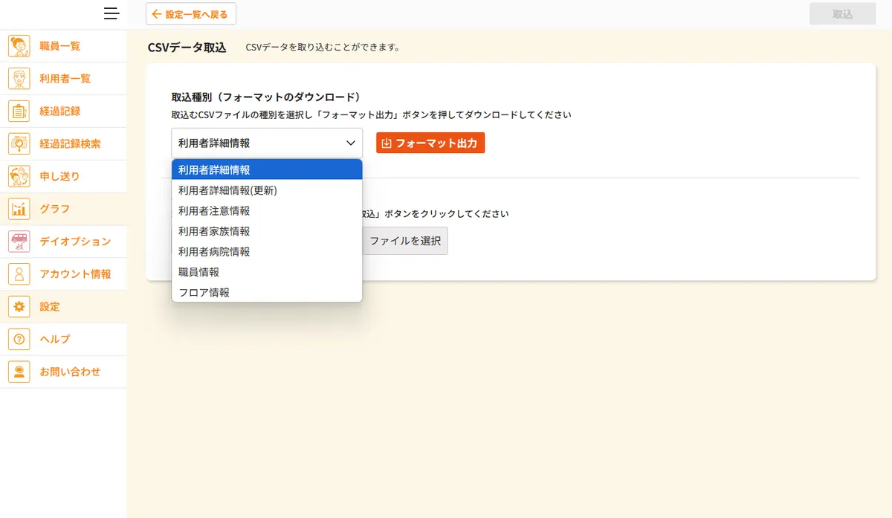Screen dimensions: 892x518
Task: Click the グラフ chart icon
Action: [19, 210]
